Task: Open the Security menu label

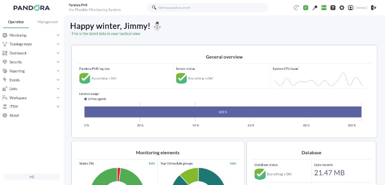Action: coord(16,62)
